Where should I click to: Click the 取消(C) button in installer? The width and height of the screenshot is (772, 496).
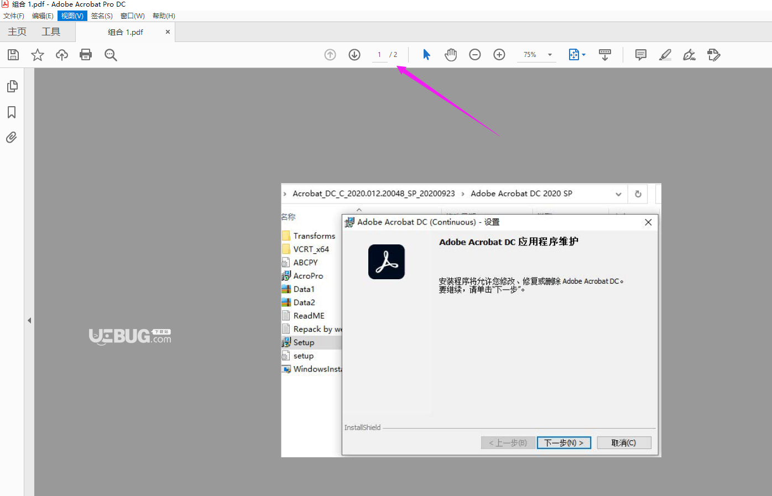pos(624,442)
